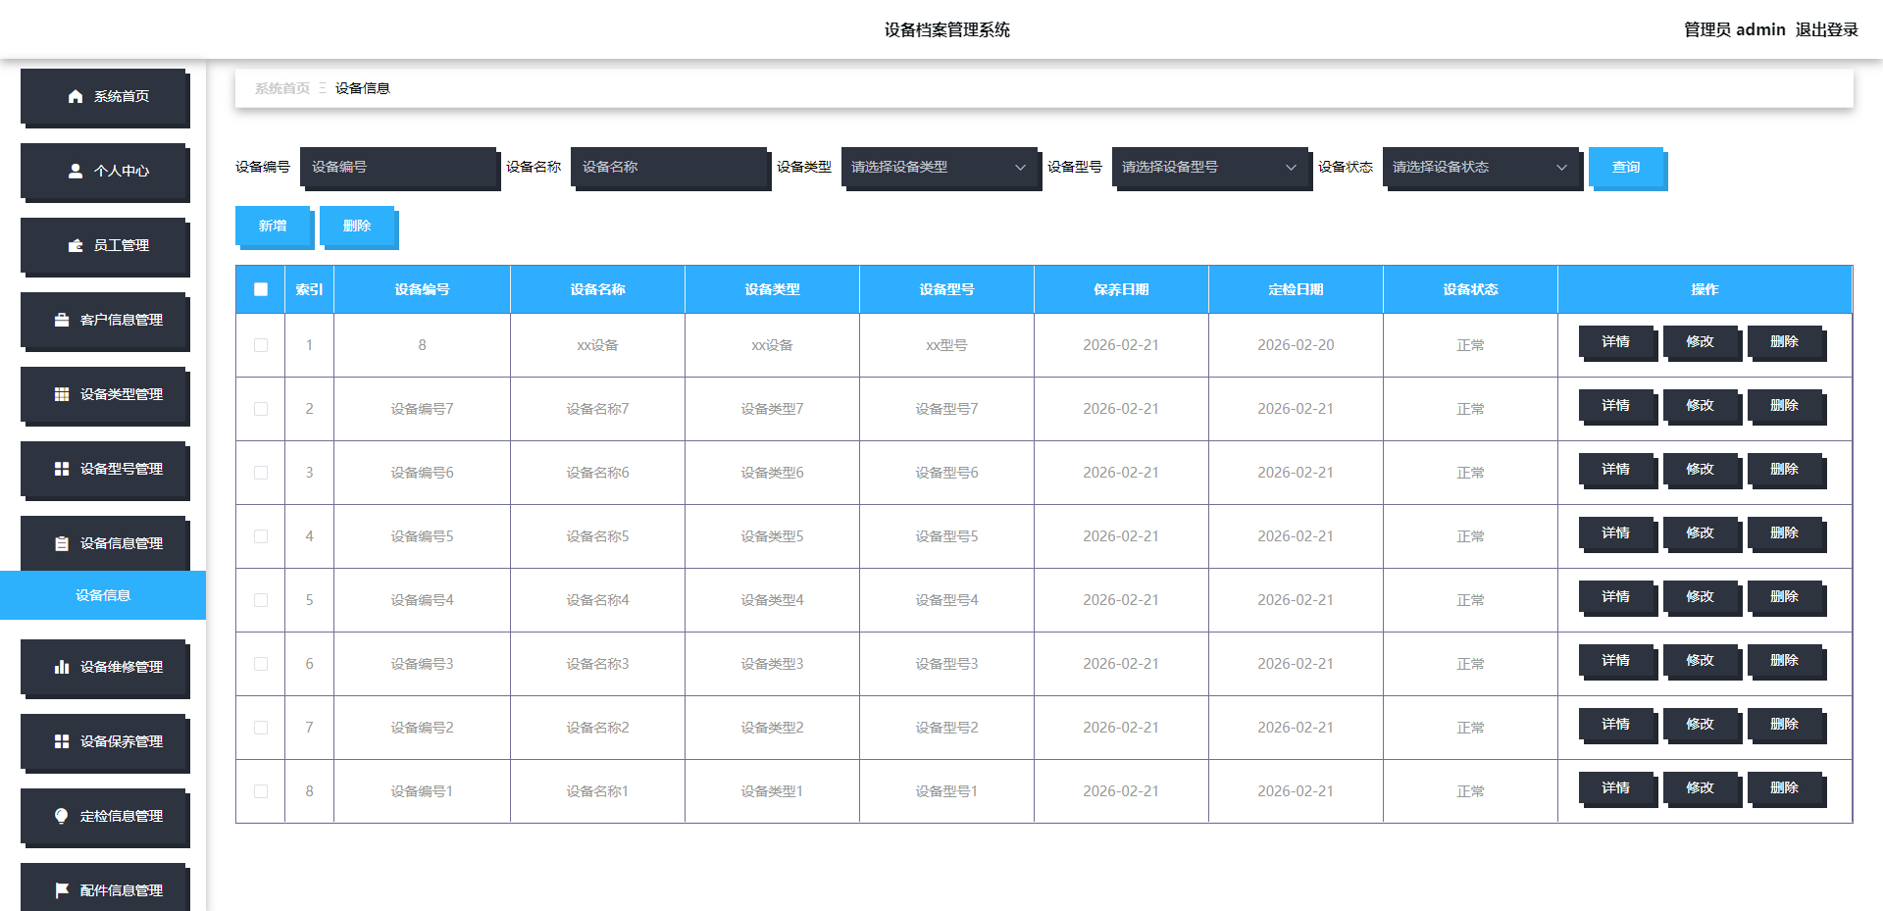This screenshot has height=911, width=1883.
Task: Open 个人中心 menu in the sidebar
Action: point(104,171)
